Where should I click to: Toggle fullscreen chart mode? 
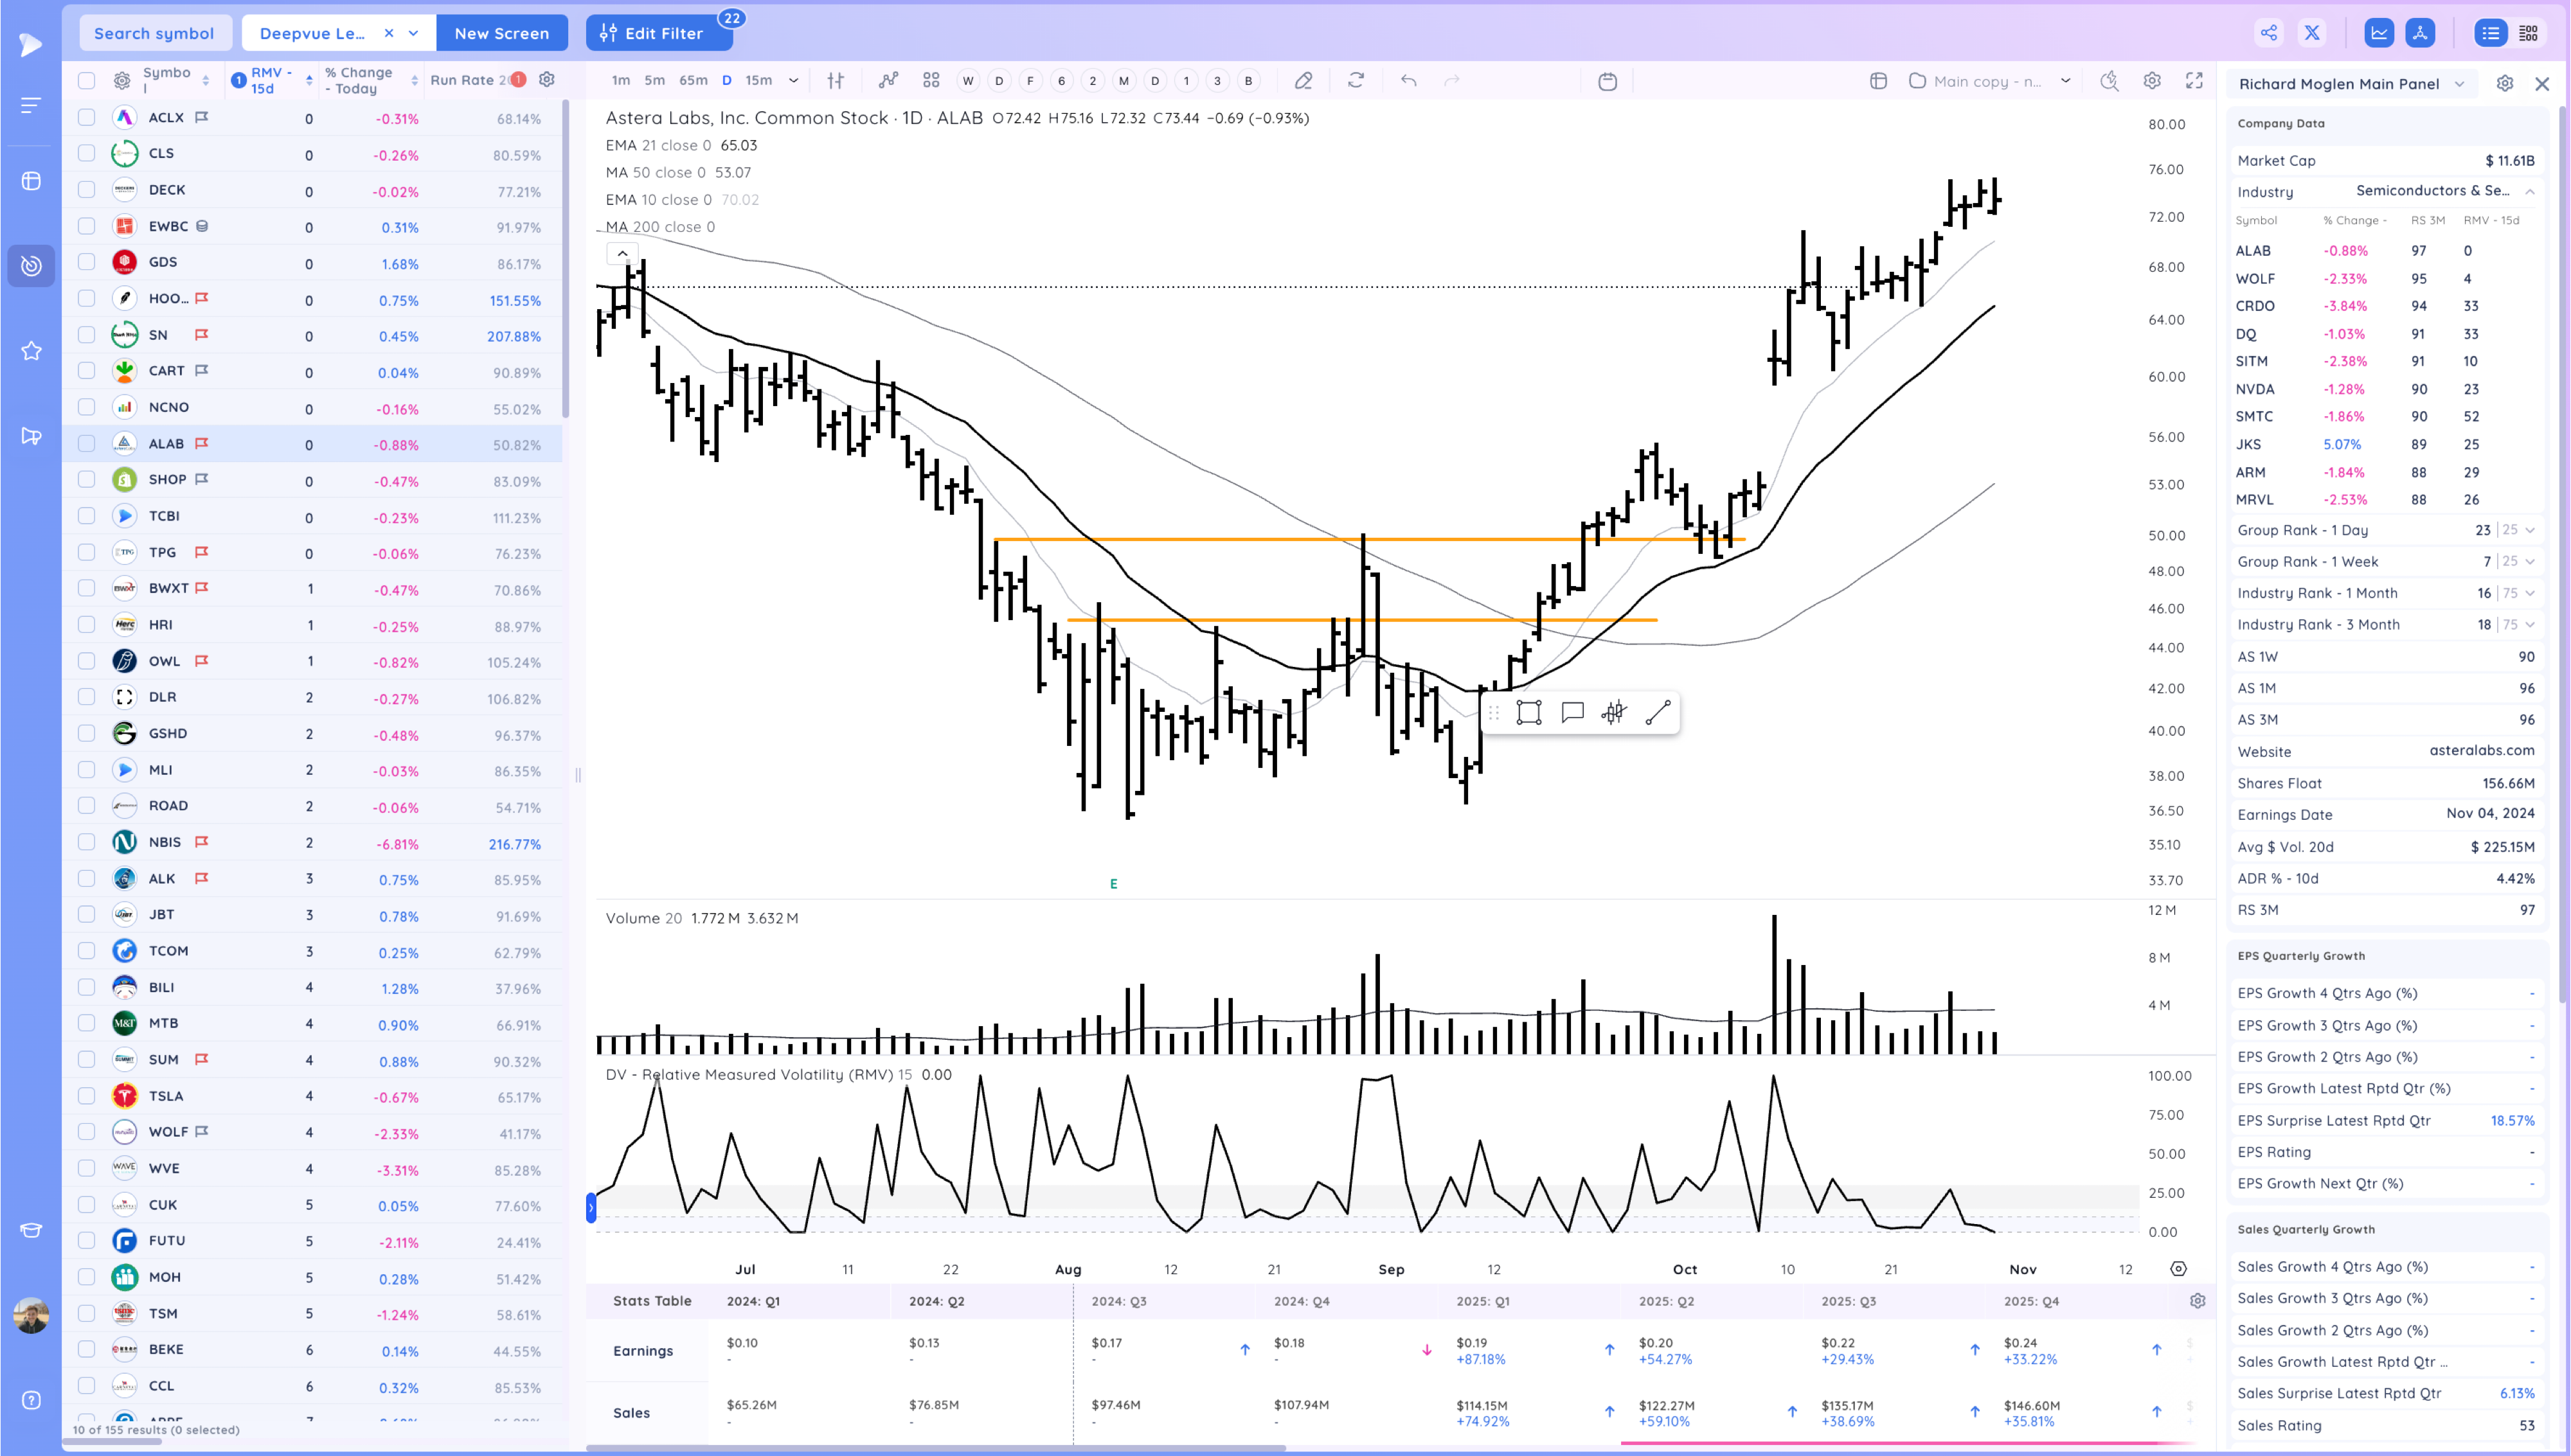coord(2194,81)
